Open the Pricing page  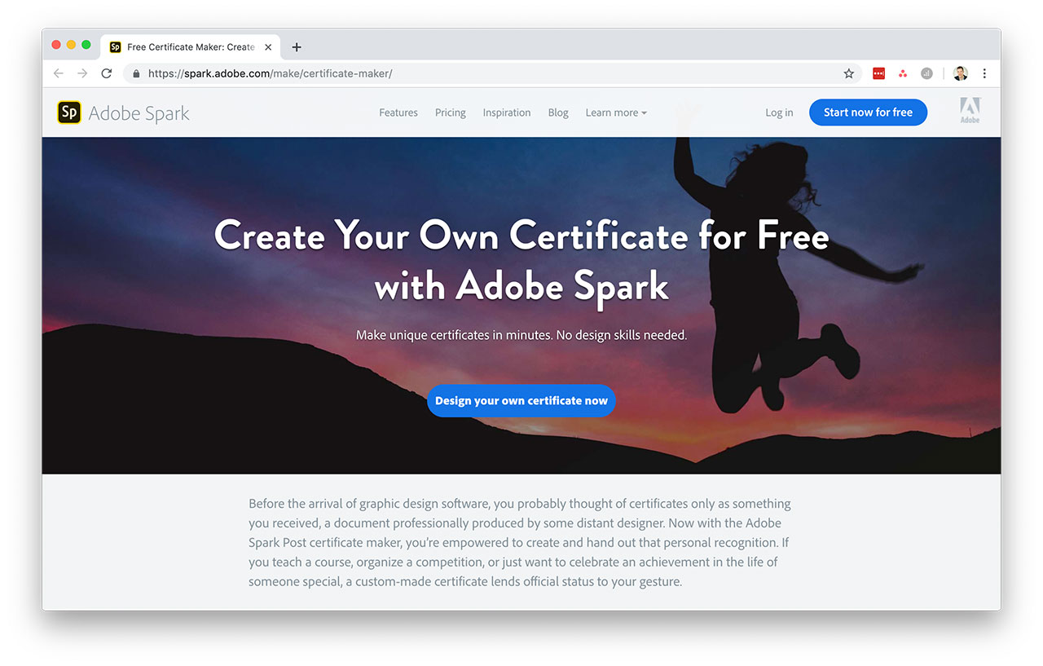click(x=451, y=112)
